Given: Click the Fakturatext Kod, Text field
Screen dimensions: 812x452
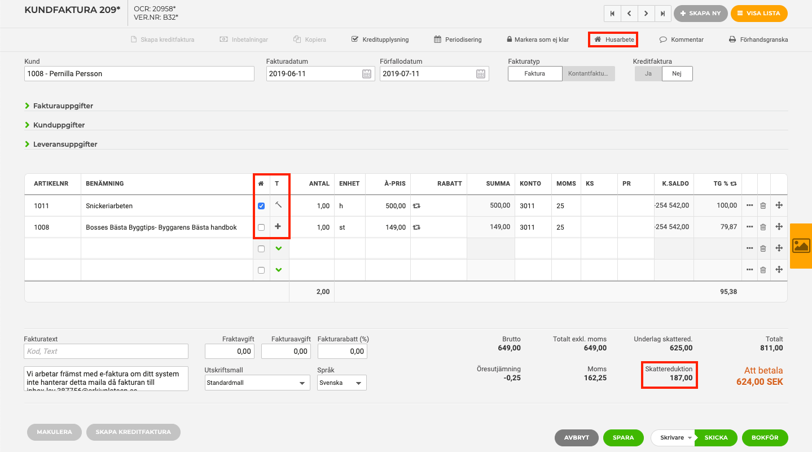Looking at the screenshot, I should coord(106,351).
